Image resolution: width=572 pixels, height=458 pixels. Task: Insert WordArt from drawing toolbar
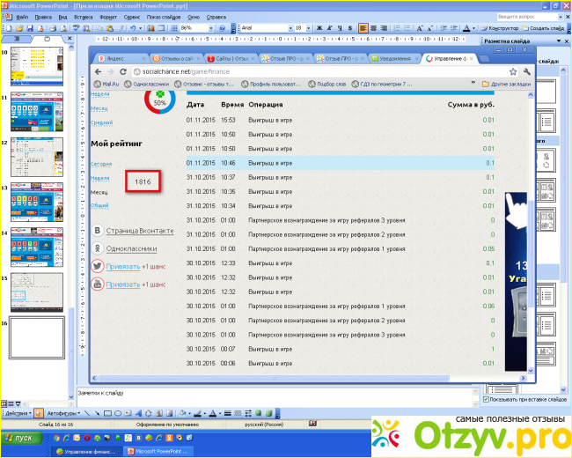pyautogui.click(x=138, y=413)
